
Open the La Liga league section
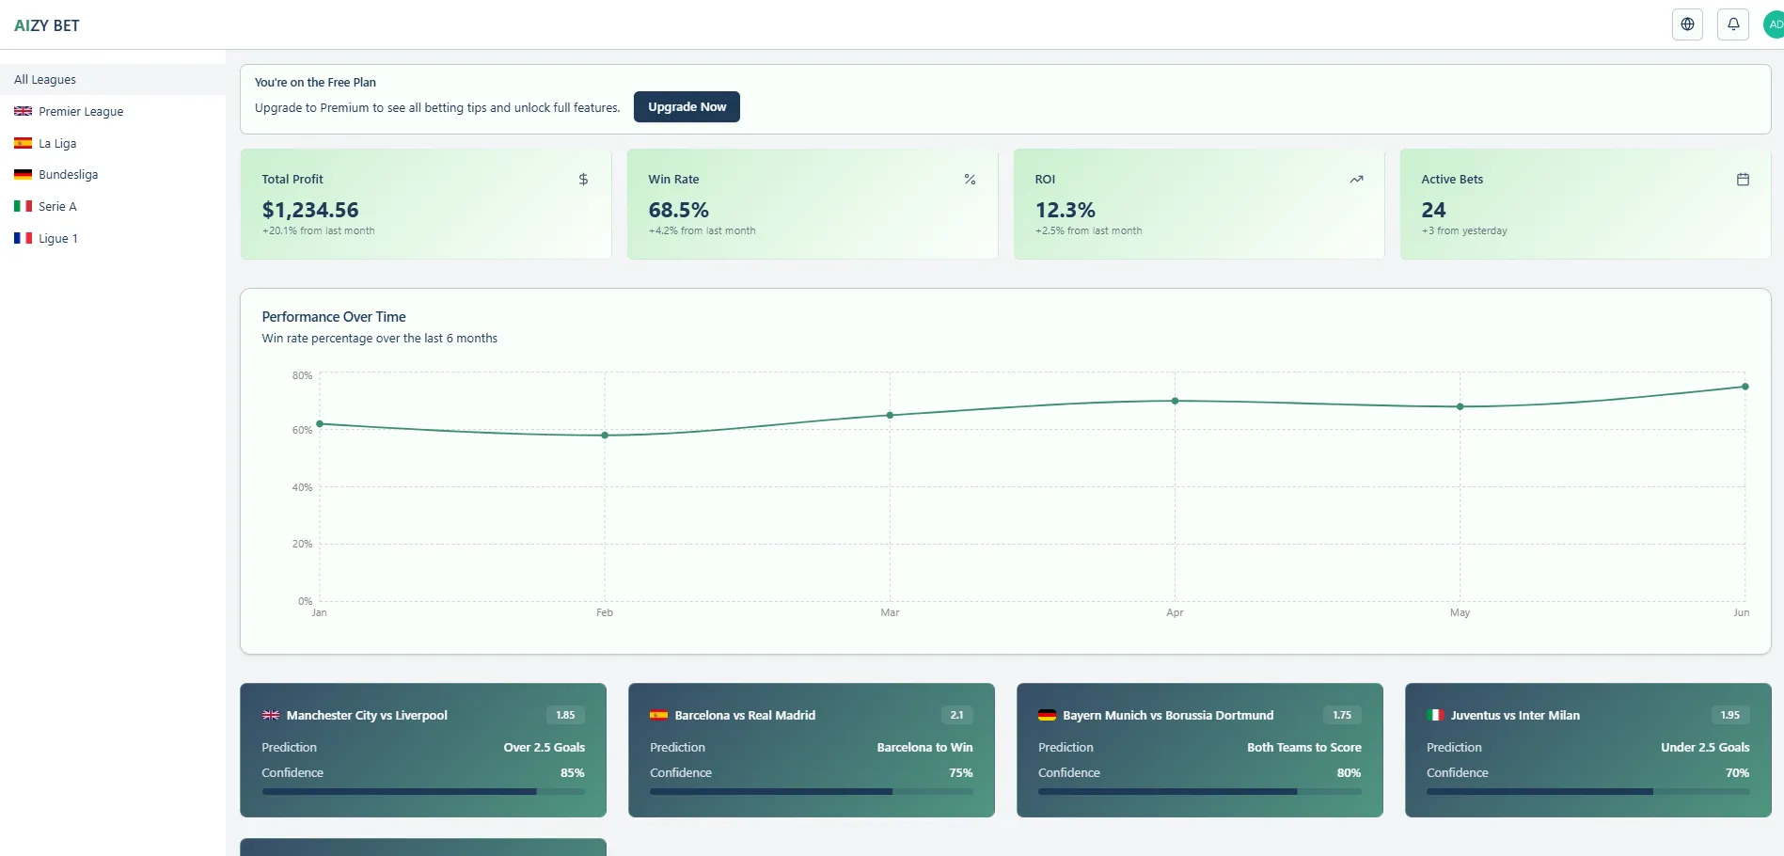point(56,143)
